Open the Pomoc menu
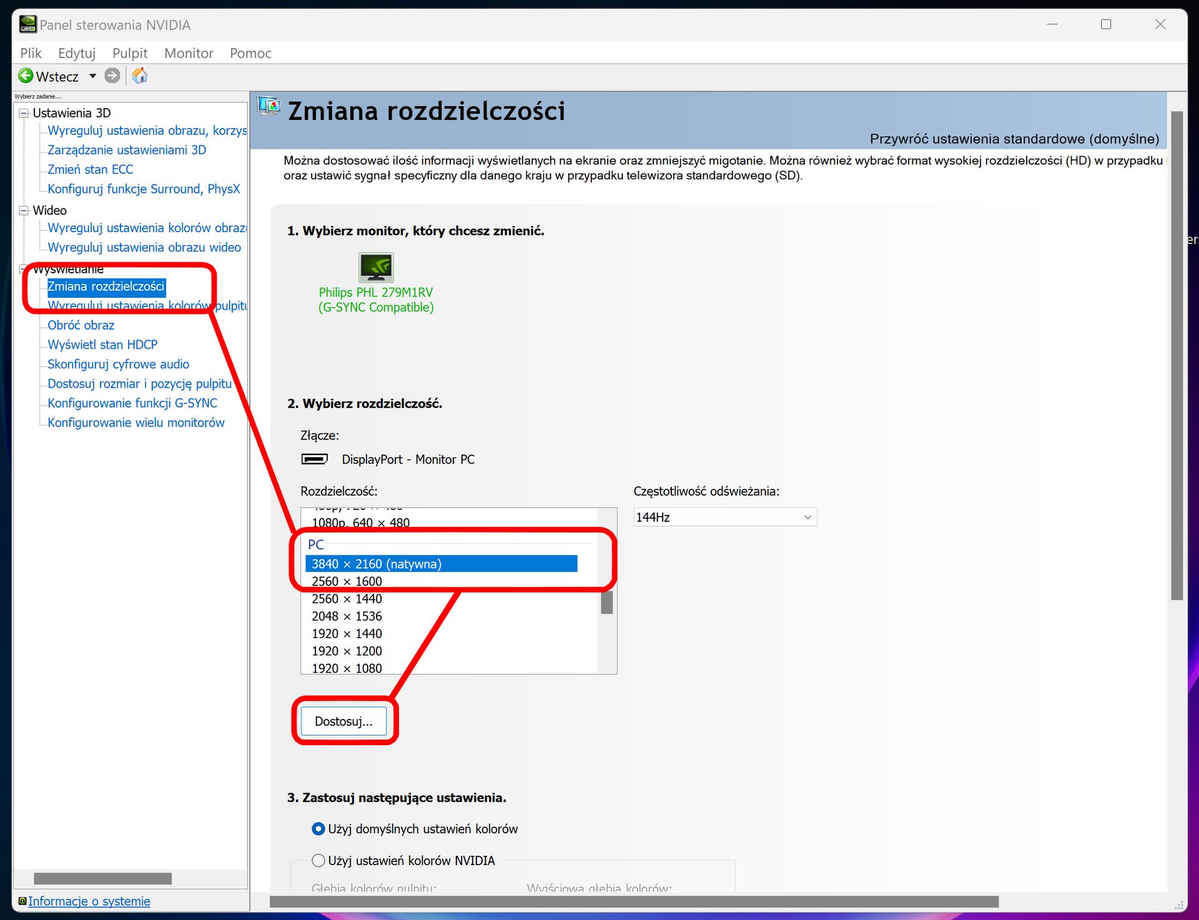 pos(250,53)
